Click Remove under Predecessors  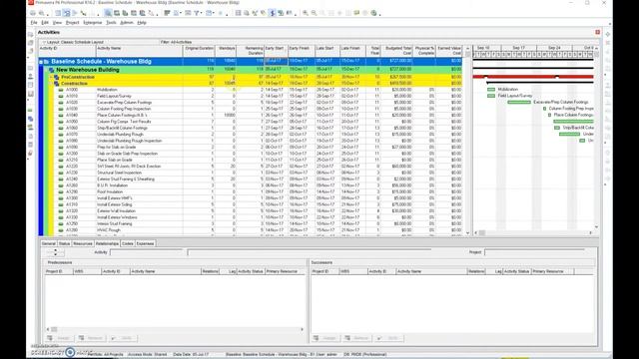tap(91, 338)
